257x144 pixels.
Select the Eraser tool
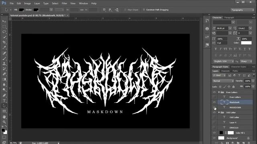tap(4, 74)
